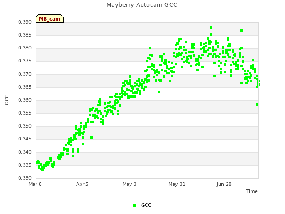285x214 pixels.
Task: Click the Time axis title
Action: pyautogui.click(x=252, y=191)
